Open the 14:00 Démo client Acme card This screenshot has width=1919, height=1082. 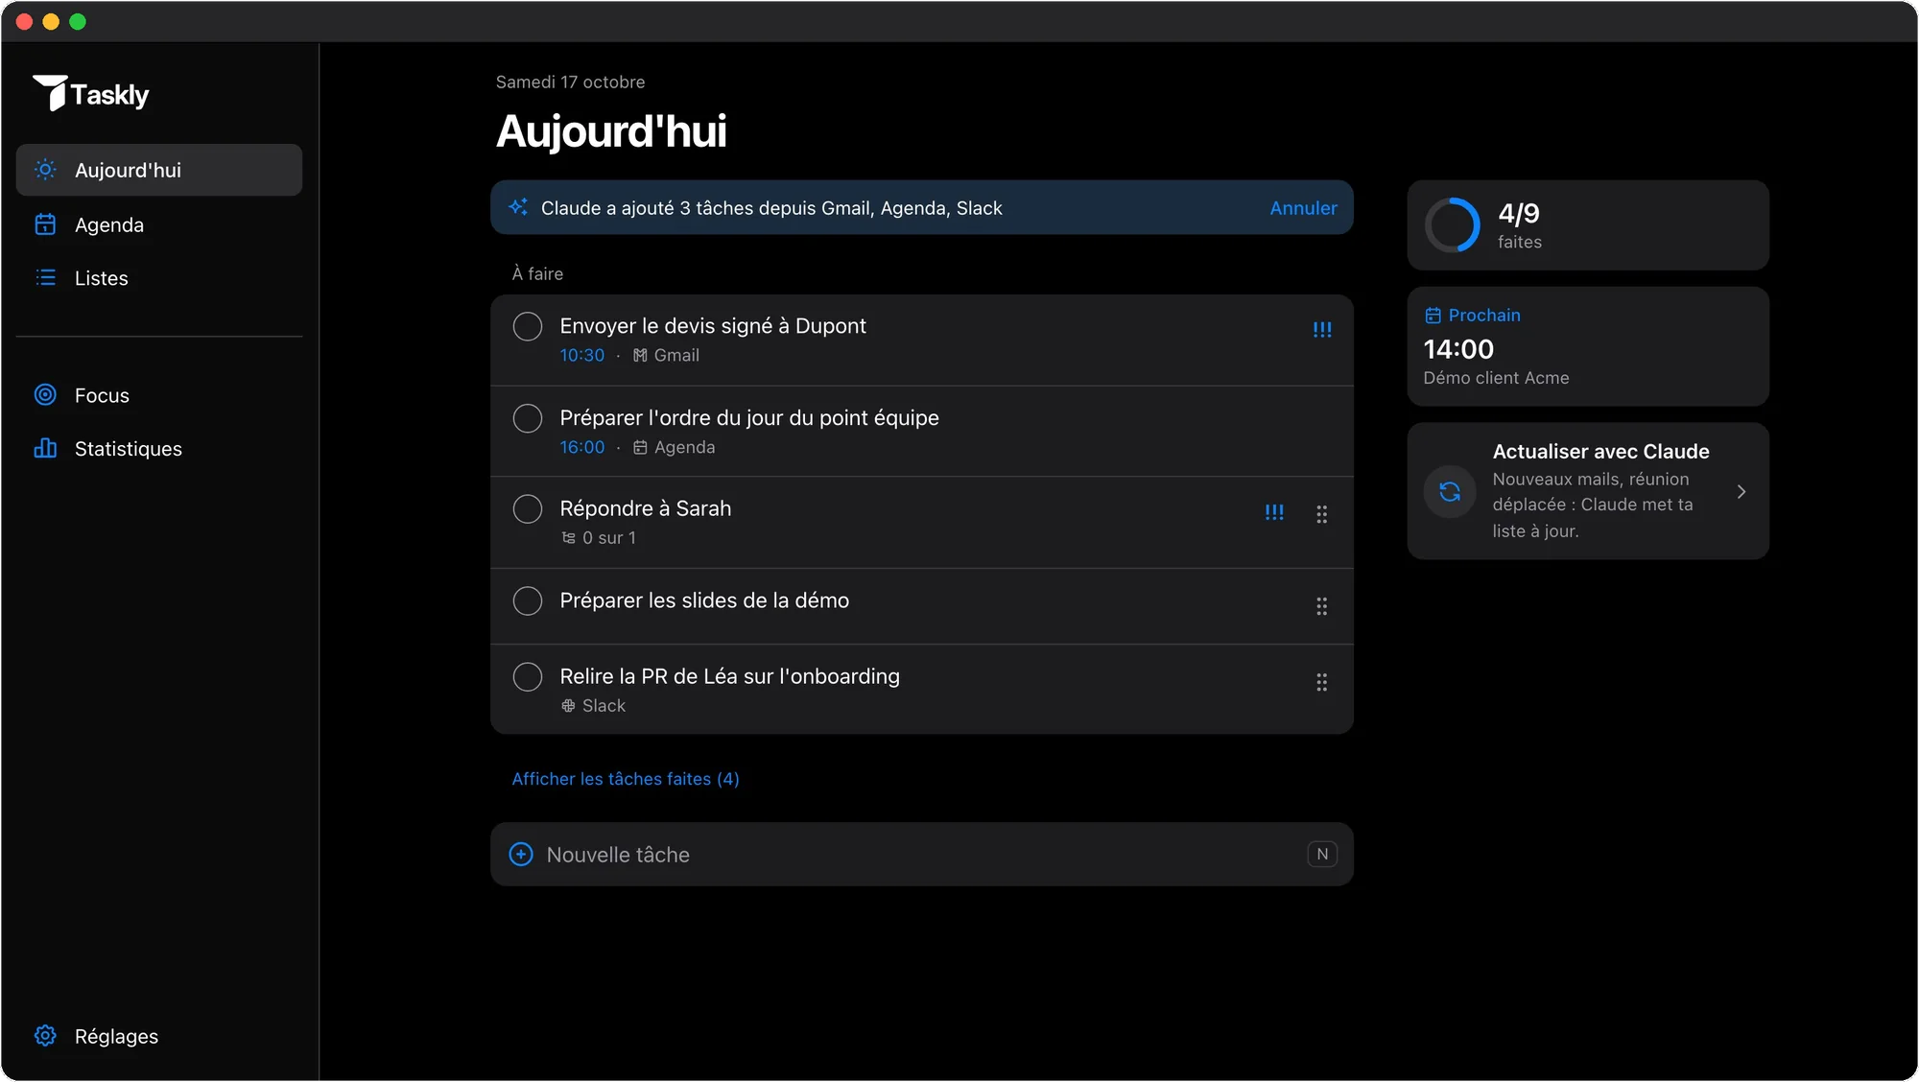click(1588, 346)
